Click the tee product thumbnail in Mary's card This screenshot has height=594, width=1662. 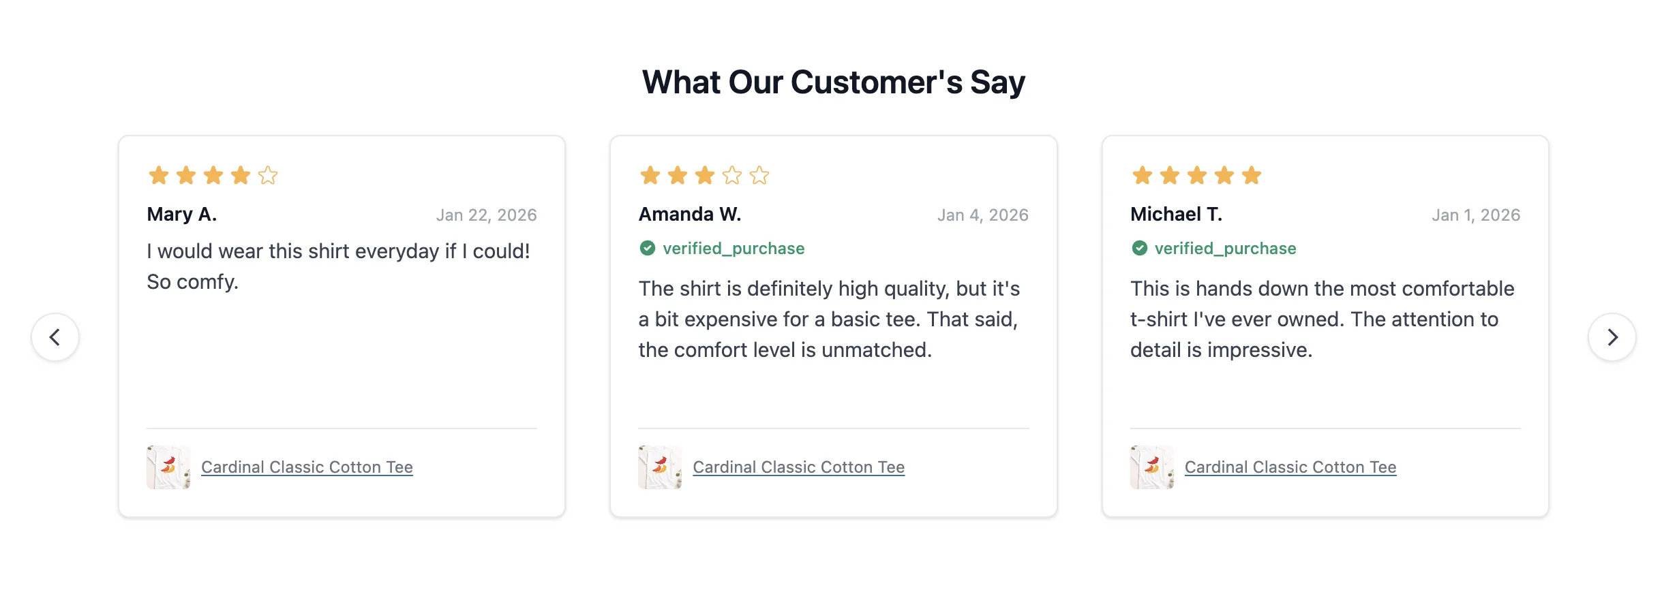(x=168, y=467)
